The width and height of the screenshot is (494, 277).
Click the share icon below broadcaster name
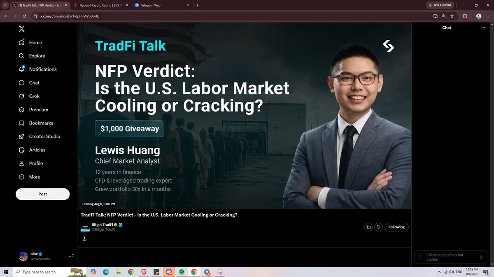(84, 239)
